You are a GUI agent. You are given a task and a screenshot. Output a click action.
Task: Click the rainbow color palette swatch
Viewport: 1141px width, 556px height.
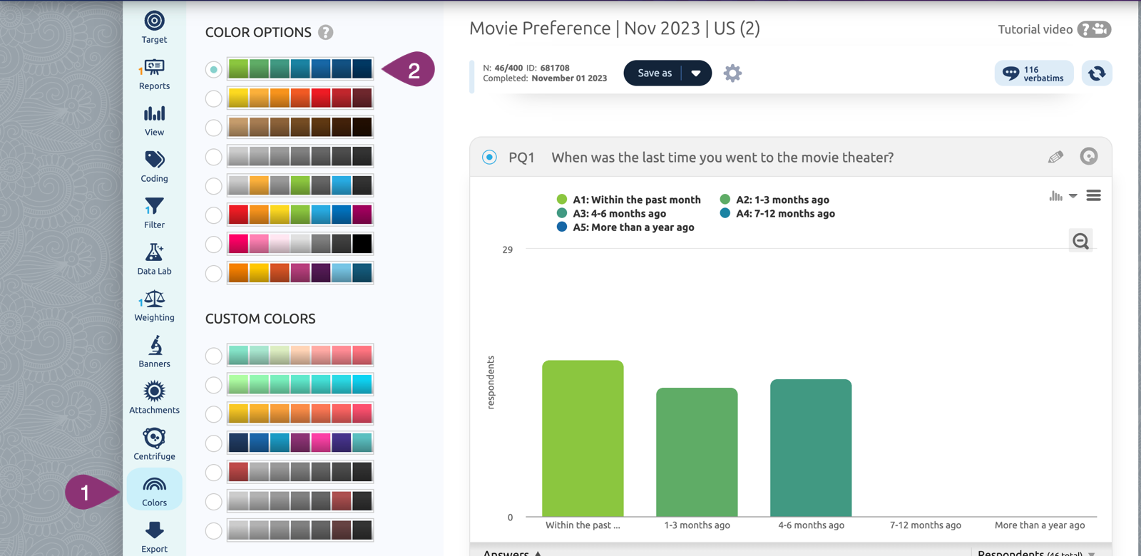pyautogui.click(x=300, y=215)
